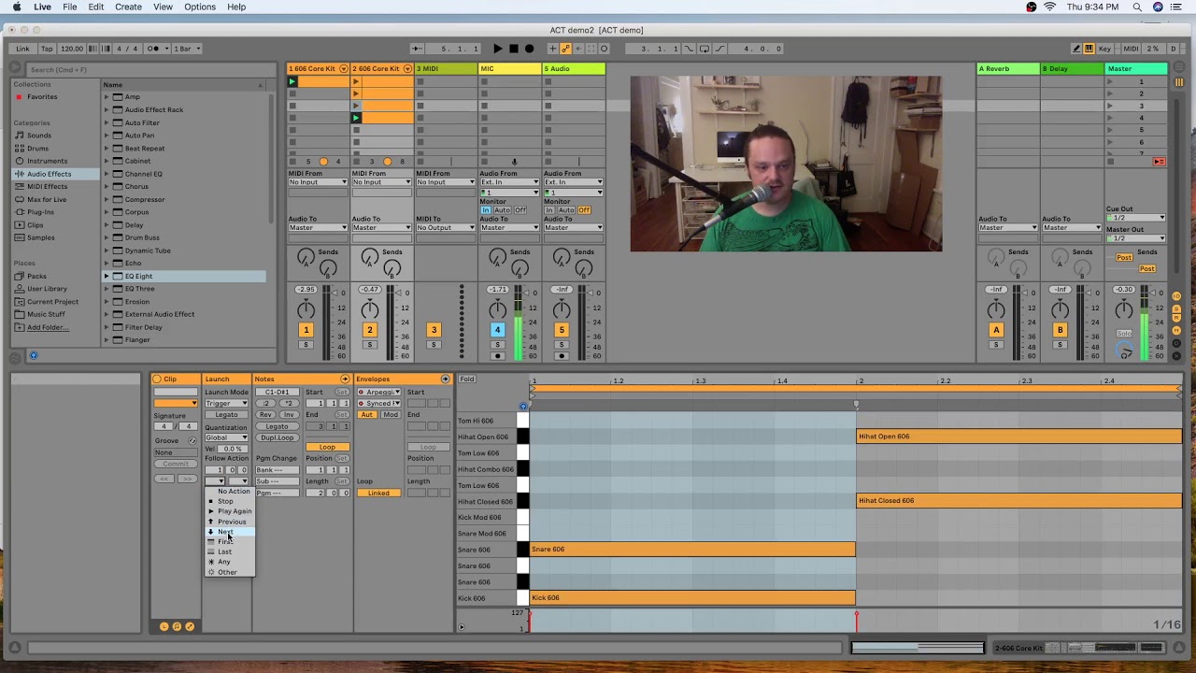
Task: Click the Envelopes box arrow icon
Action: click(x=445, y=379)
